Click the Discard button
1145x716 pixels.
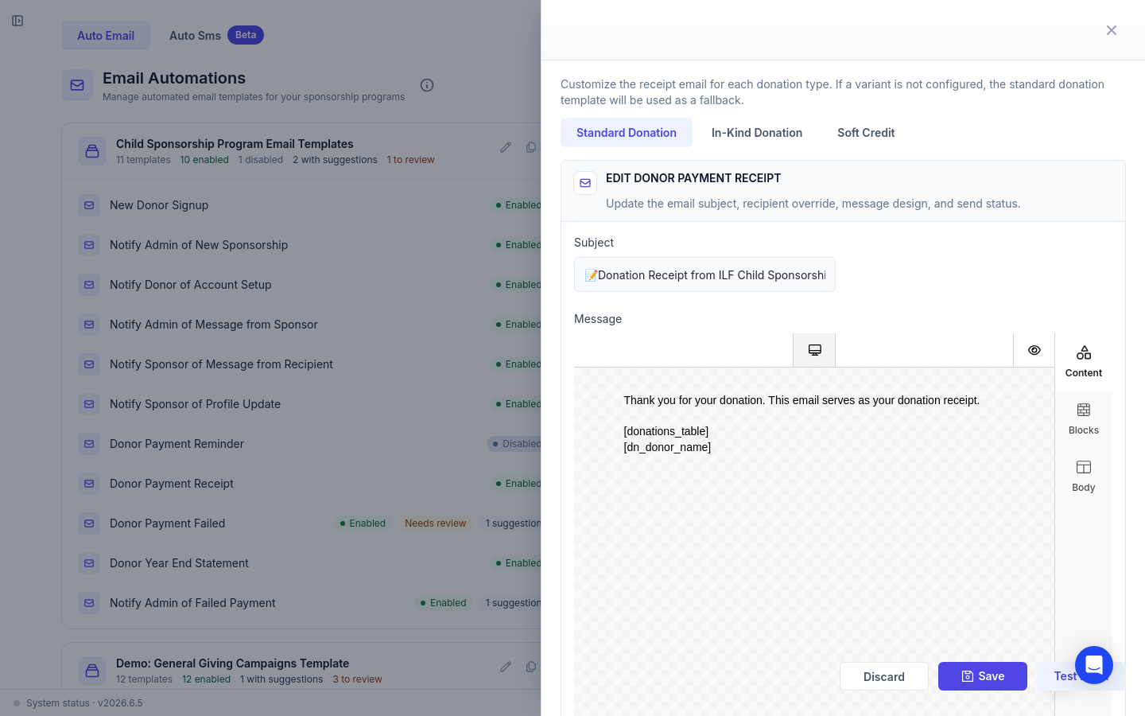[x=884, y=676]
